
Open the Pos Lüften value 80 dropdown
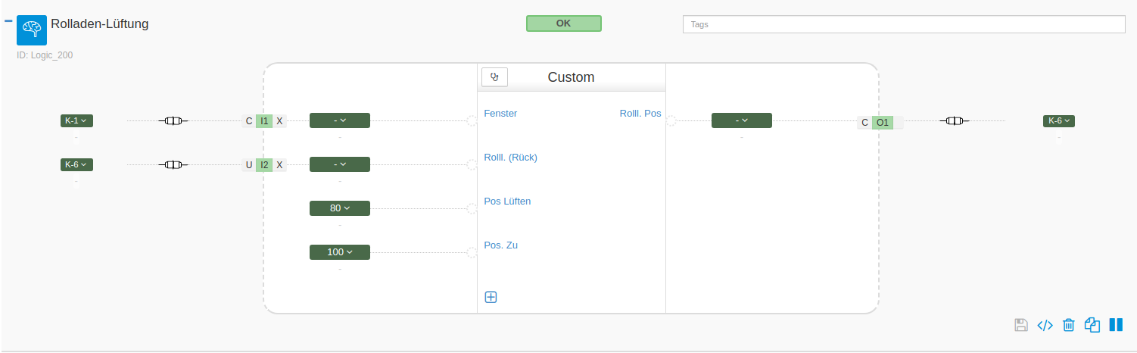coord(339,208)
